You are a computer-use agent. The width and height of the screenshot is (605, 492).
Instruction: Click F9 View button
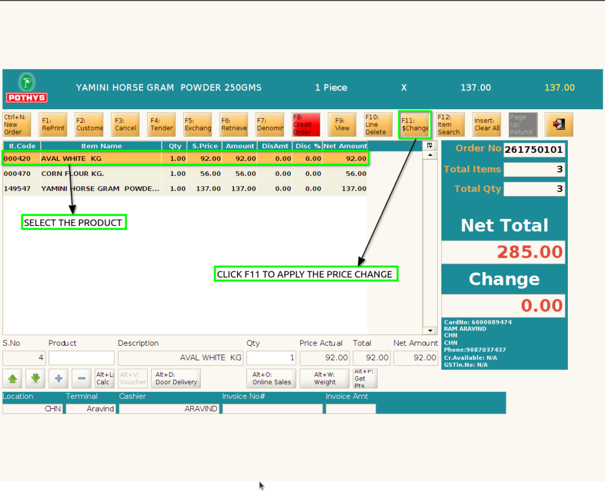342,124
